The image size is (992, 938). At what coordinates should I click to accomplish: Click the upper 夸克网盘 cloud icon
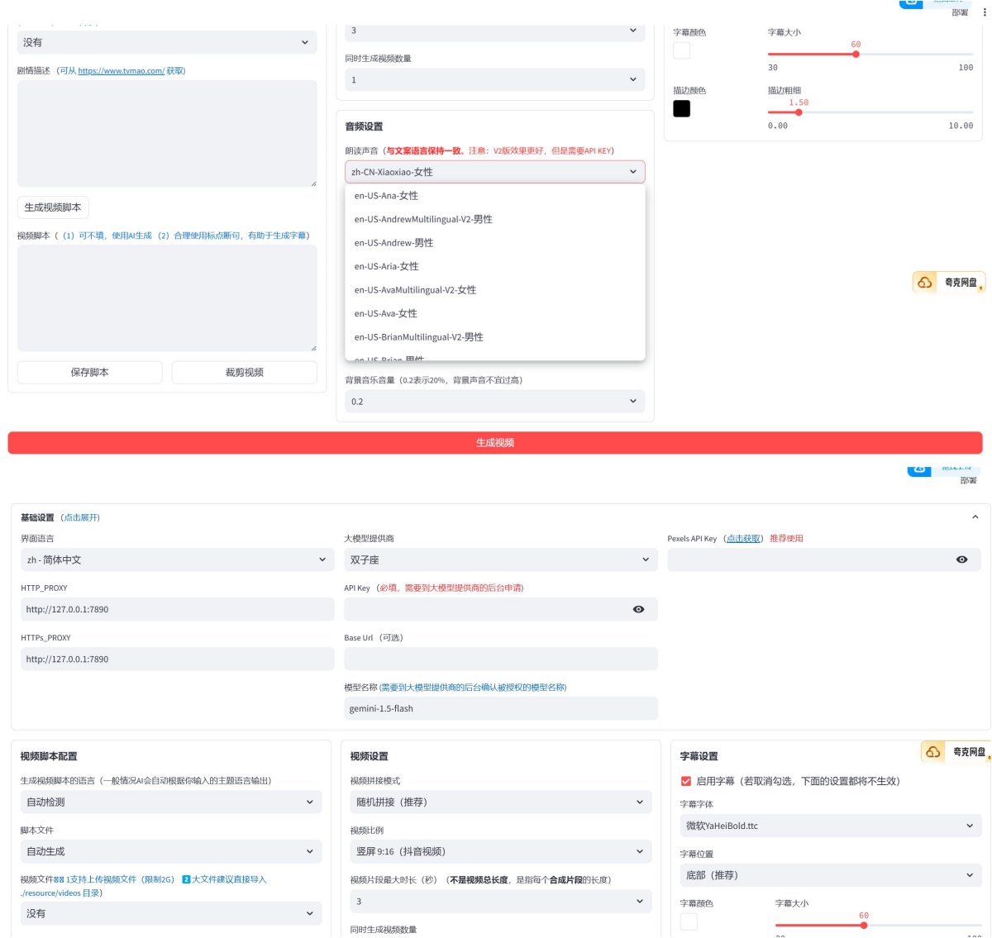(x=925, y=283)
